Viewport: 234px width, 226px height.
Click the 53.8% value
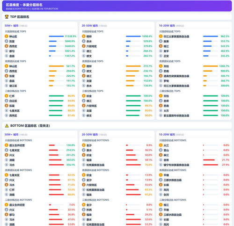tap(71, 225)
